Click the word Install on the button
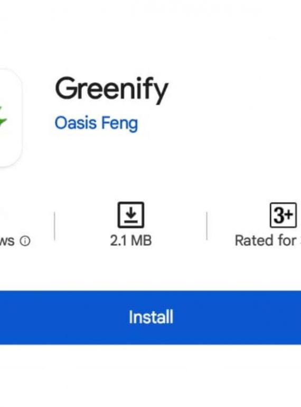The width and height of the screenshot is (301, 407). click(151, 317)
